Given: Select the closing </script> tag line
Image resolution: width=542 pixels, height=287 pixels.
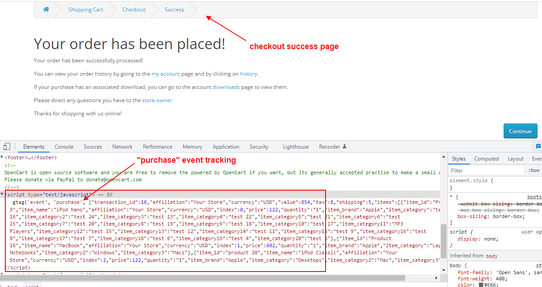Looking at the screenshot, I should coord(18,268).
